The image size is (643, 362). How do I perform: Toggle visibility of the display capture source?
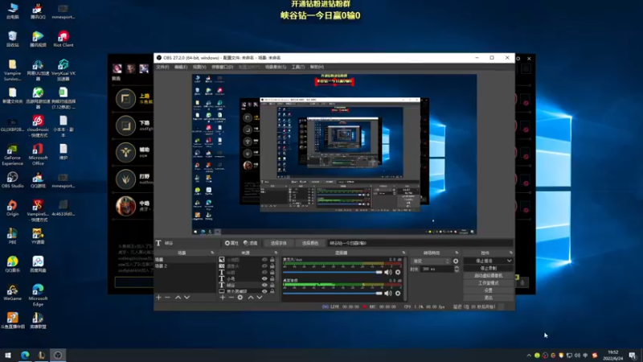[x=264, y=291]
